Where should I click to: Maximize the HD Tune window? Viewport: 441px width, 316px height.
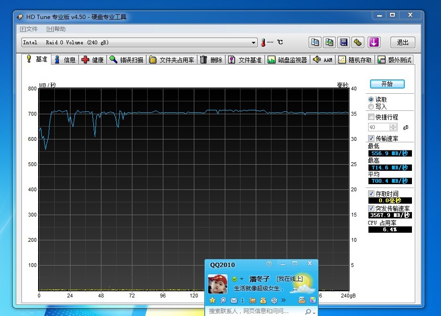tap(392, 15)
